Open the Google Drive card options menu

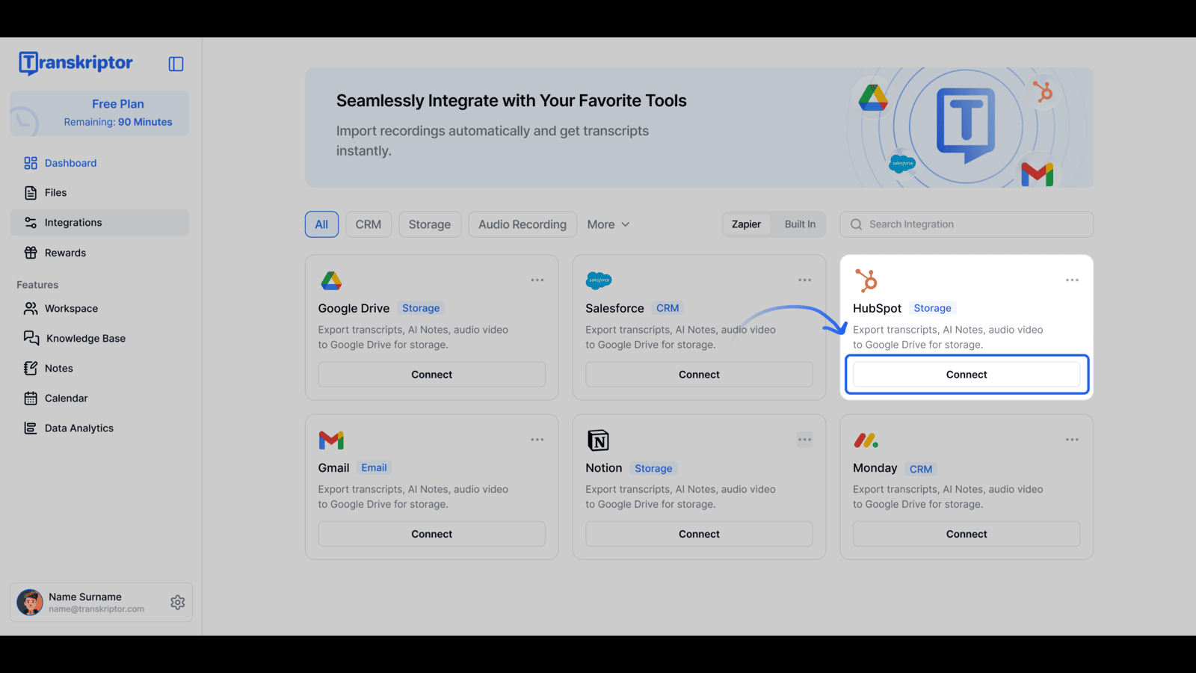click(x=537, y=279)
